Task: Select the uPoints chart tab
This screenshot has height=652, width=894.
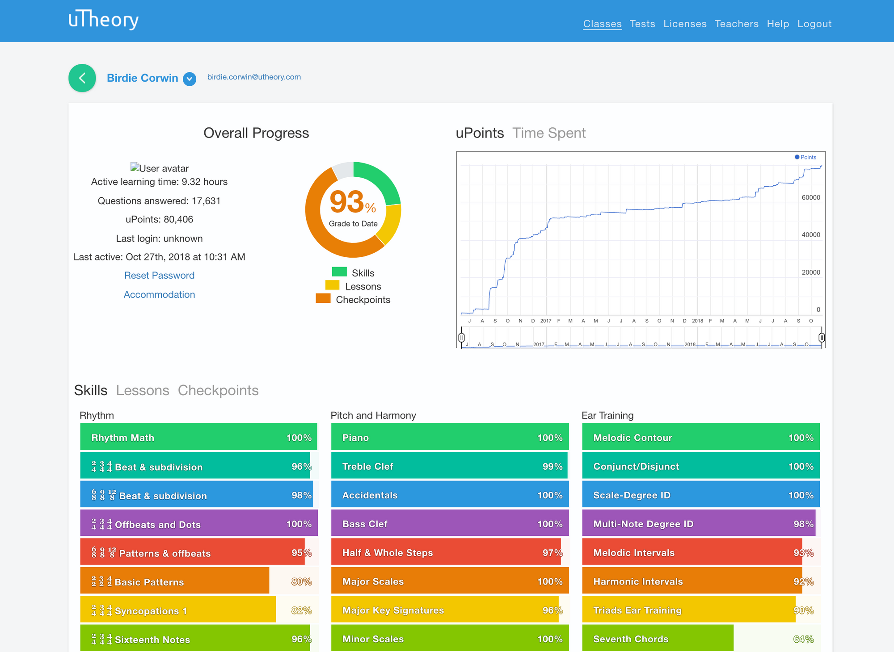Action: (480, 133)
